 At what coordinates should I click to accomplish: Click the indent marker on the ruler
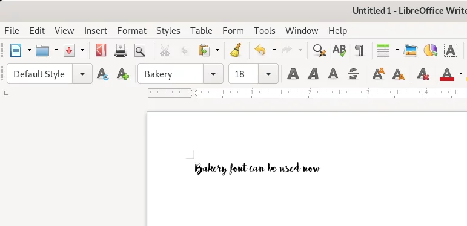click(194, 92)
